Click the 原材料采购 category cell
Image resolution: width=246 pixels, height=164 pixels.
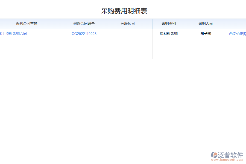169,34
